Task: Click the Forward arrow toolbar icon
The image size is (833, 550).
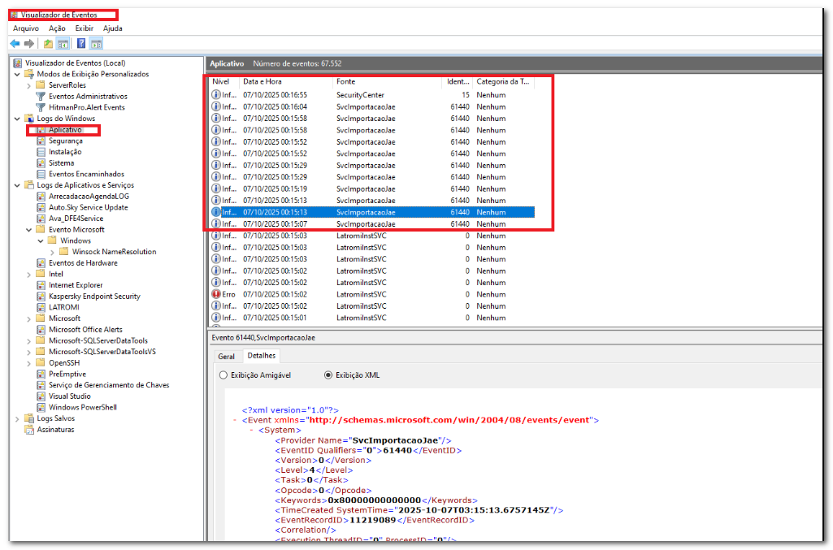Action: click(29, 44)
